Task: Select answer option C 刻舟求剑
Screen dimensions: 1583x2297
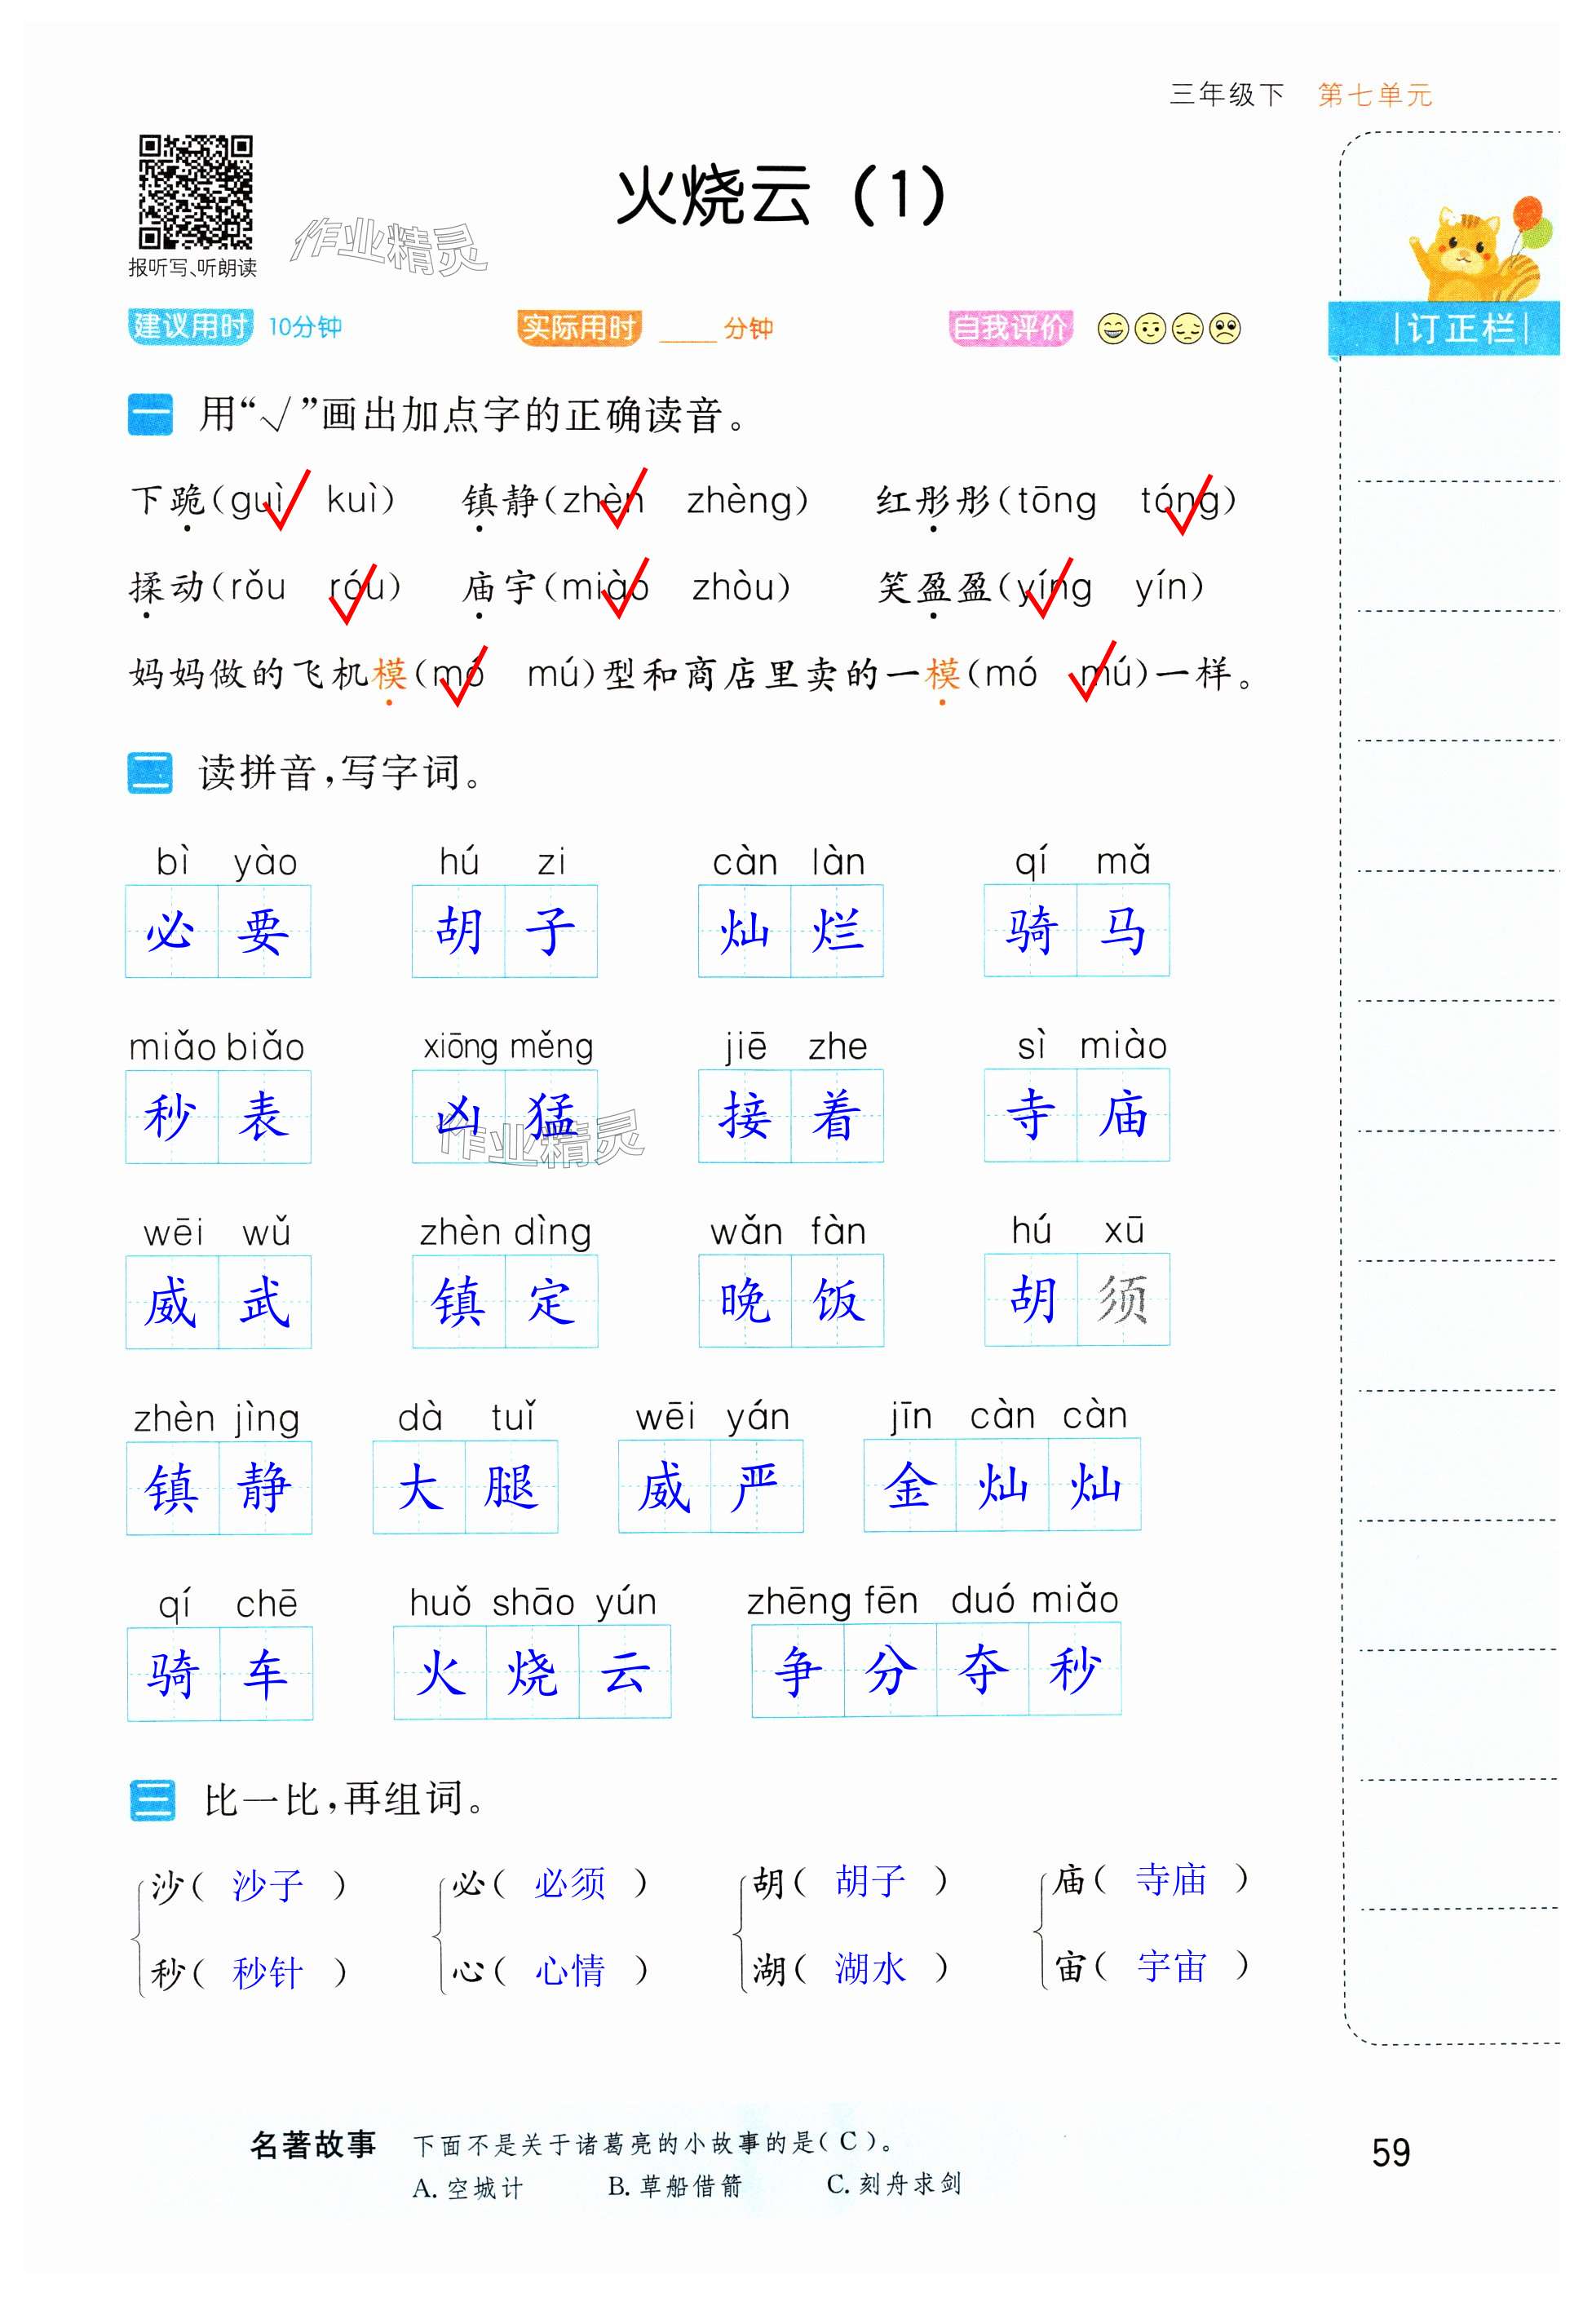Action: click(894, 2184)
